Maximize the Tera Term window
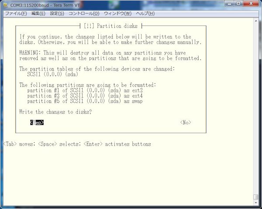Image resolution: width=262 pixels, height=209 pixels. point(238,3)
